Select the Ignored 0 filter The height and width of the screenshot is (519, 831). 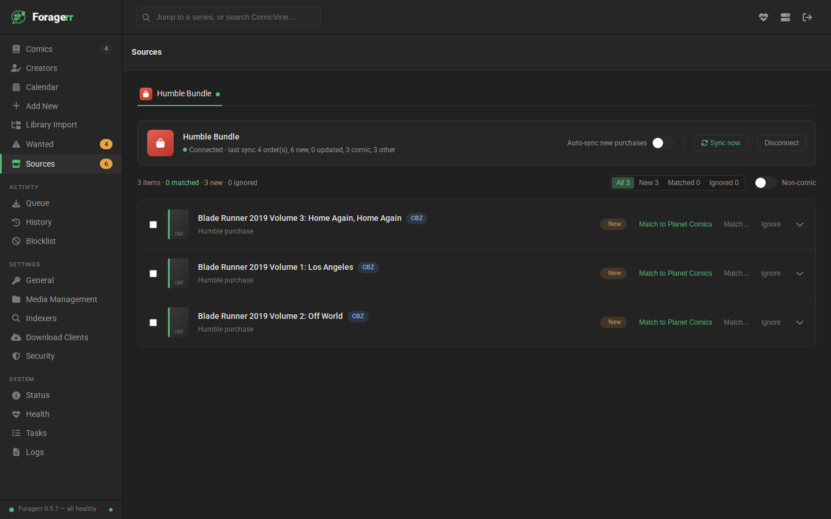(x=724, y=183)
